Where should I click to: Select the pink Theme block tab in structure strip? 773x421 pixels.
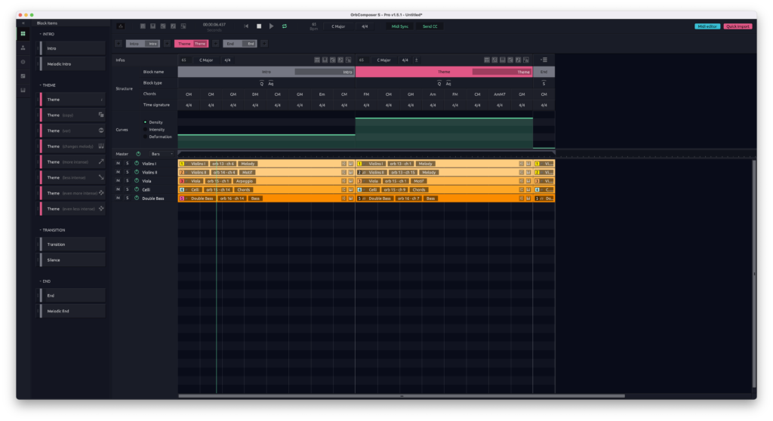coord(192,44)
